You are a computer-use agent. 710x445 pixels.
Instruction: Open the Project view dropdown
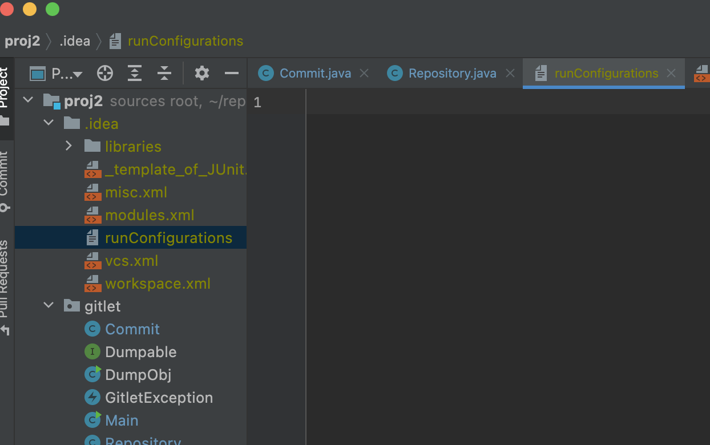click(63, 74)
